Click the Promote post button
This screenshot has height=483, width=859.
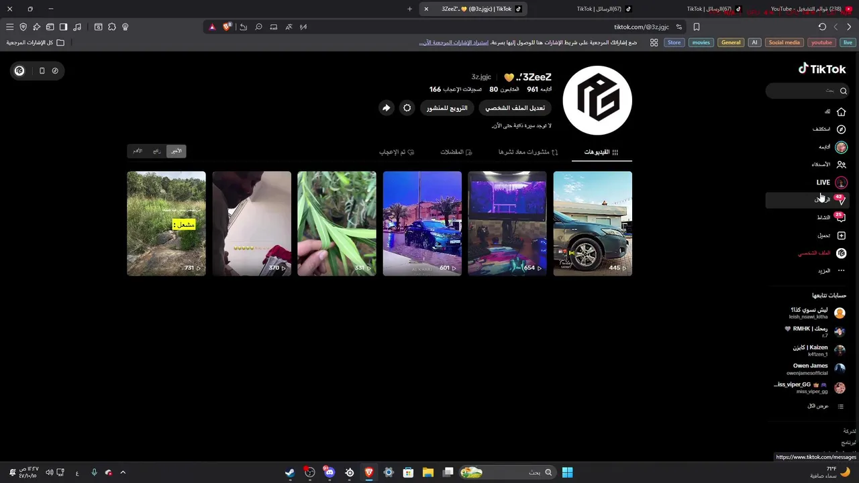point(447,108)
